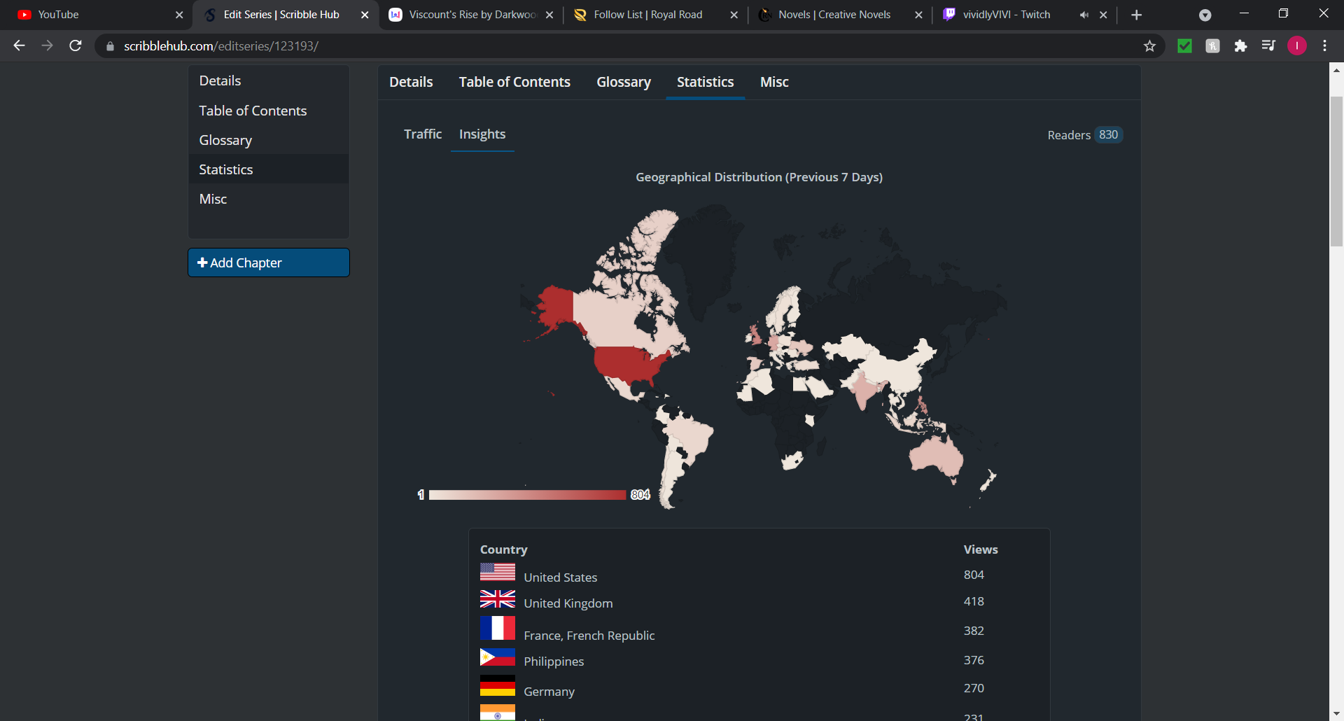Click the green checkmark extension icon
The height and width of the screenshot is (721, 1344).
click(1184, 46)
